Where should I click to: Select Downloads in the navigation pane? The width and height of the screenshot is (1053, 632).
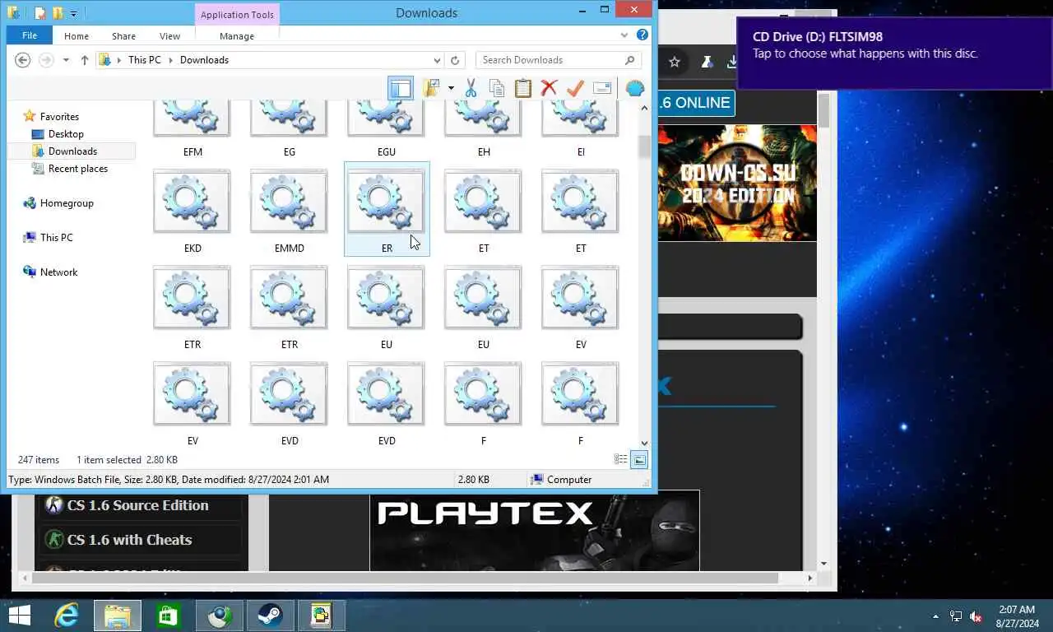[x=72, y=151]
